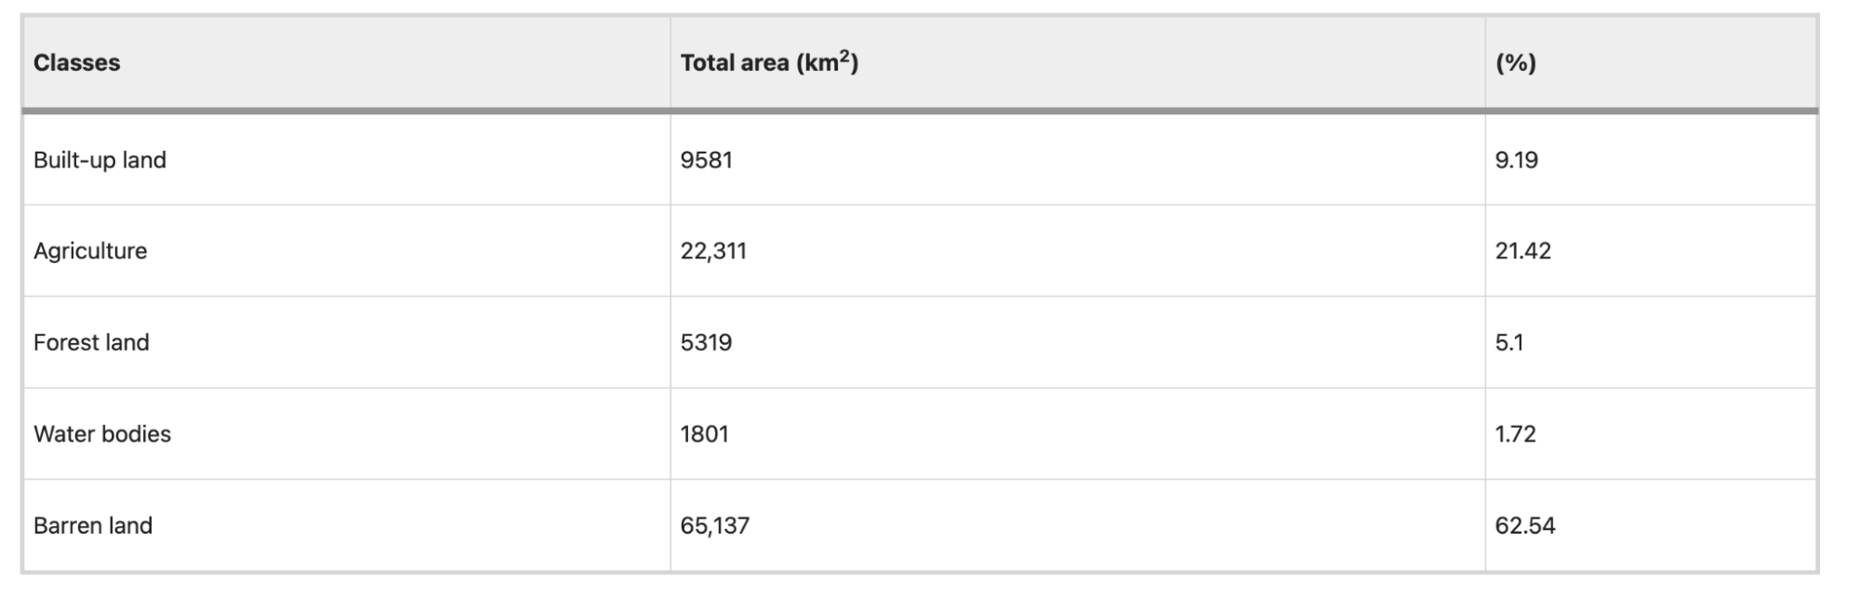Screen dimensions: 1859x596
Task: Click the Classes column header
Action: tap(76, 62)
